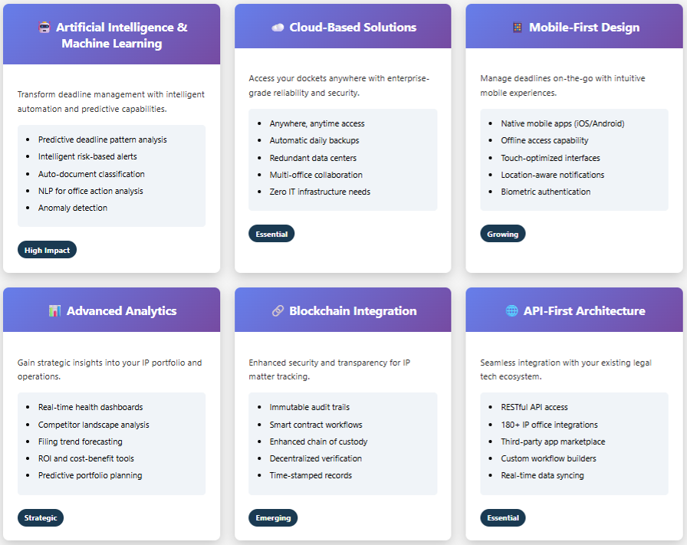
Task: Click the robot icon beside Artificial Intelligence heading
Action: click(44, 28)
